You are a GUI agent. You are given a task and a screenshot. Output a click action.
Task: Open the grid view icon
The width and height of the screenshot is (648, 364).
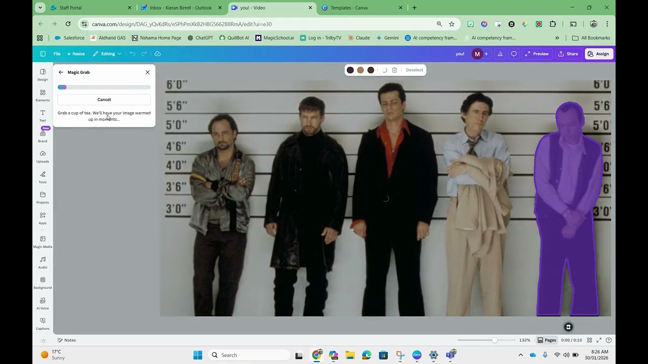point(589,340)
